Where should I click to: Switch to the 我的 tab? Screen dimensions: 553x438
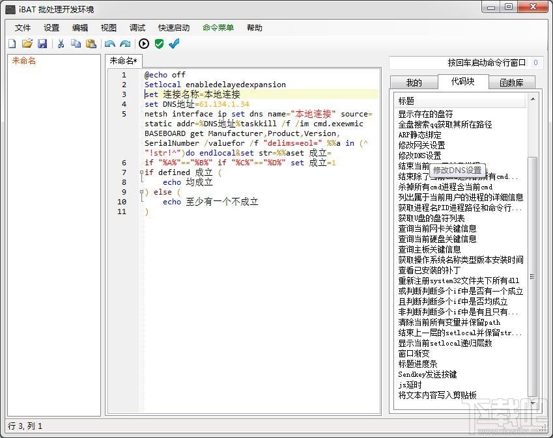coord(414,83)
